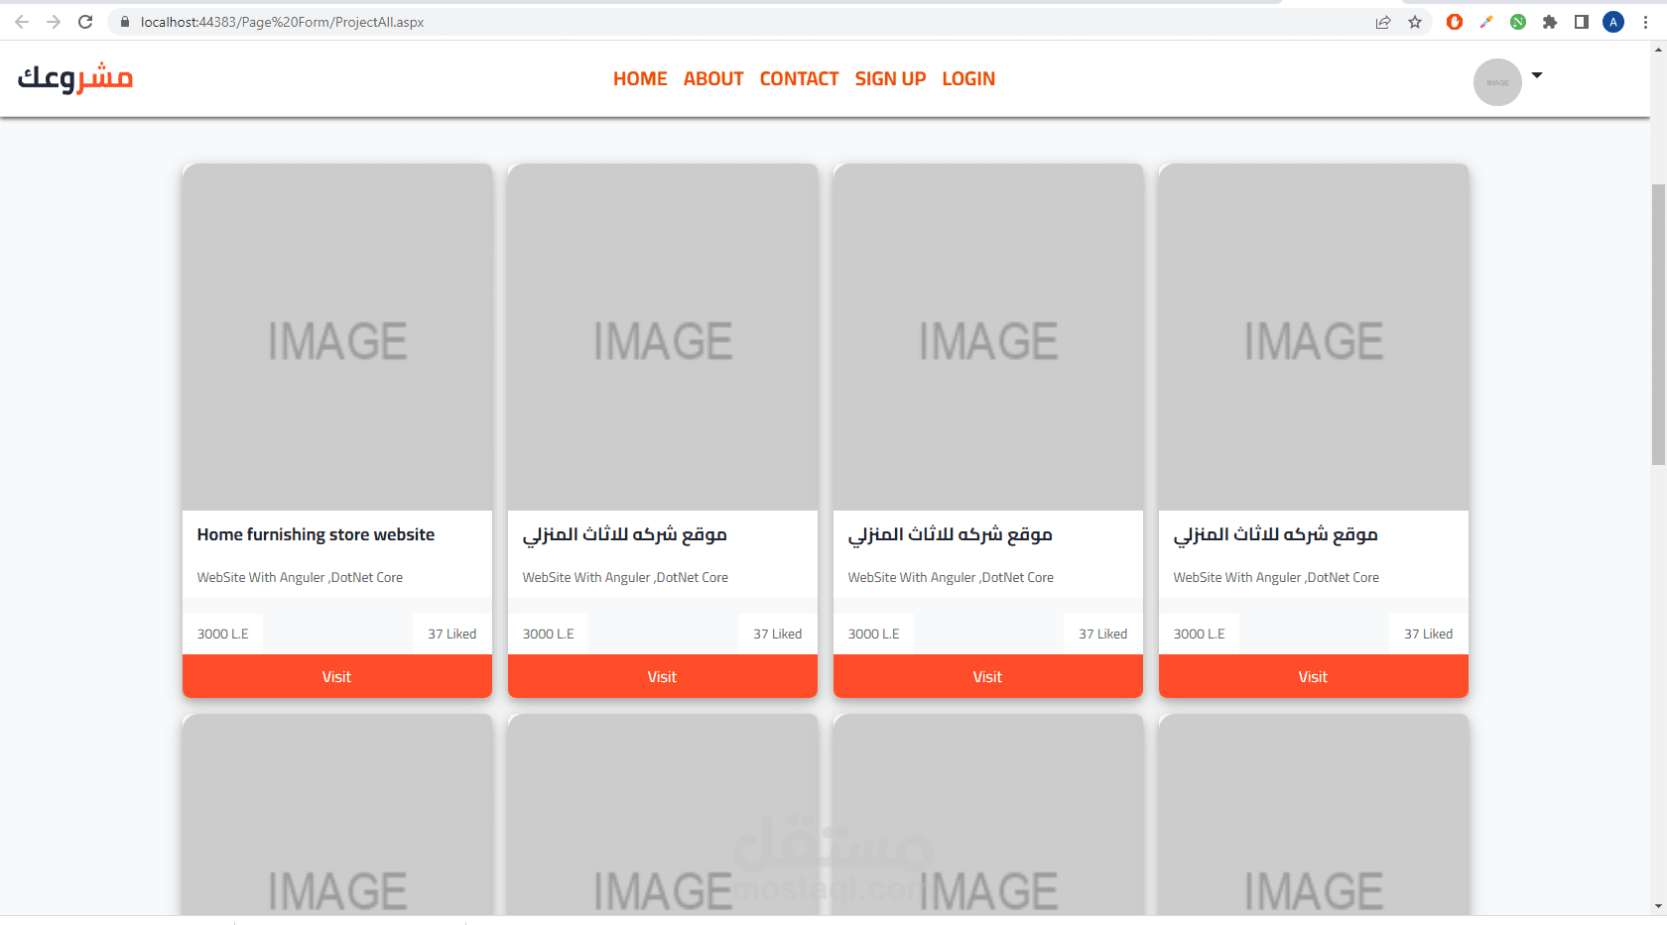Open the CONTACT nav link
Image resolution: width=1667 pixels, height=925 pixels.
(800, 78)
